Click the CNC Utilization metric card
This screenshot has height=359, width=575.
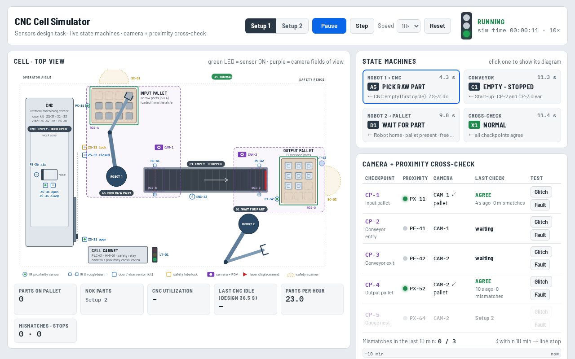[x=179, y=299]
